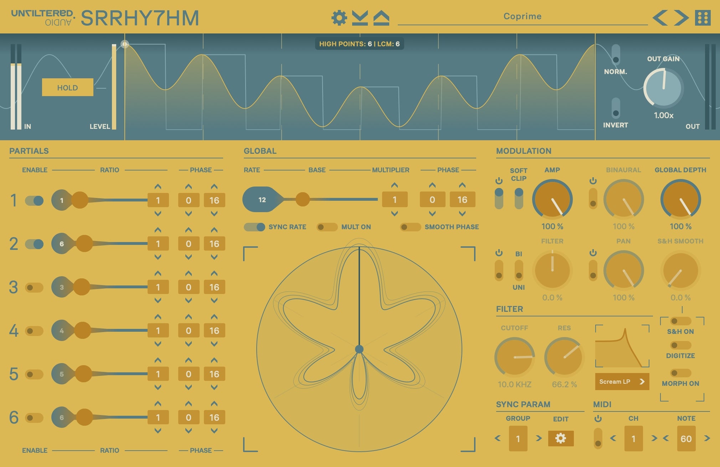Turn on MULT ON switch

click(x=327, y=227)
